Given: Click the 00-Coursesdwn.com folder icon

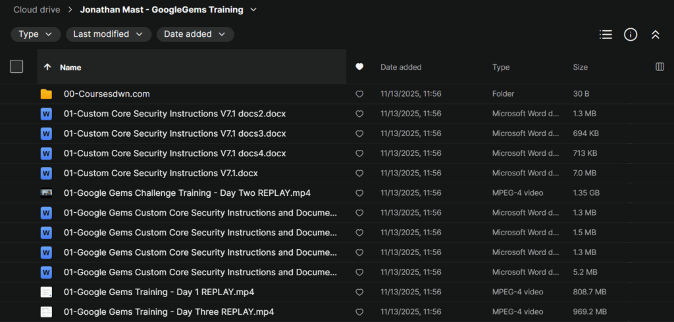Looking at the screenshot, I should (x=46, y=94).
